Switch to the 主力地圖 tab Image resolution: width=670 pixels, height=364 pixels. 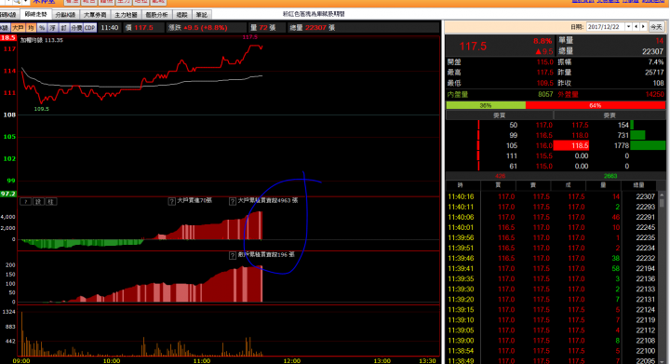tap(126, 15)
